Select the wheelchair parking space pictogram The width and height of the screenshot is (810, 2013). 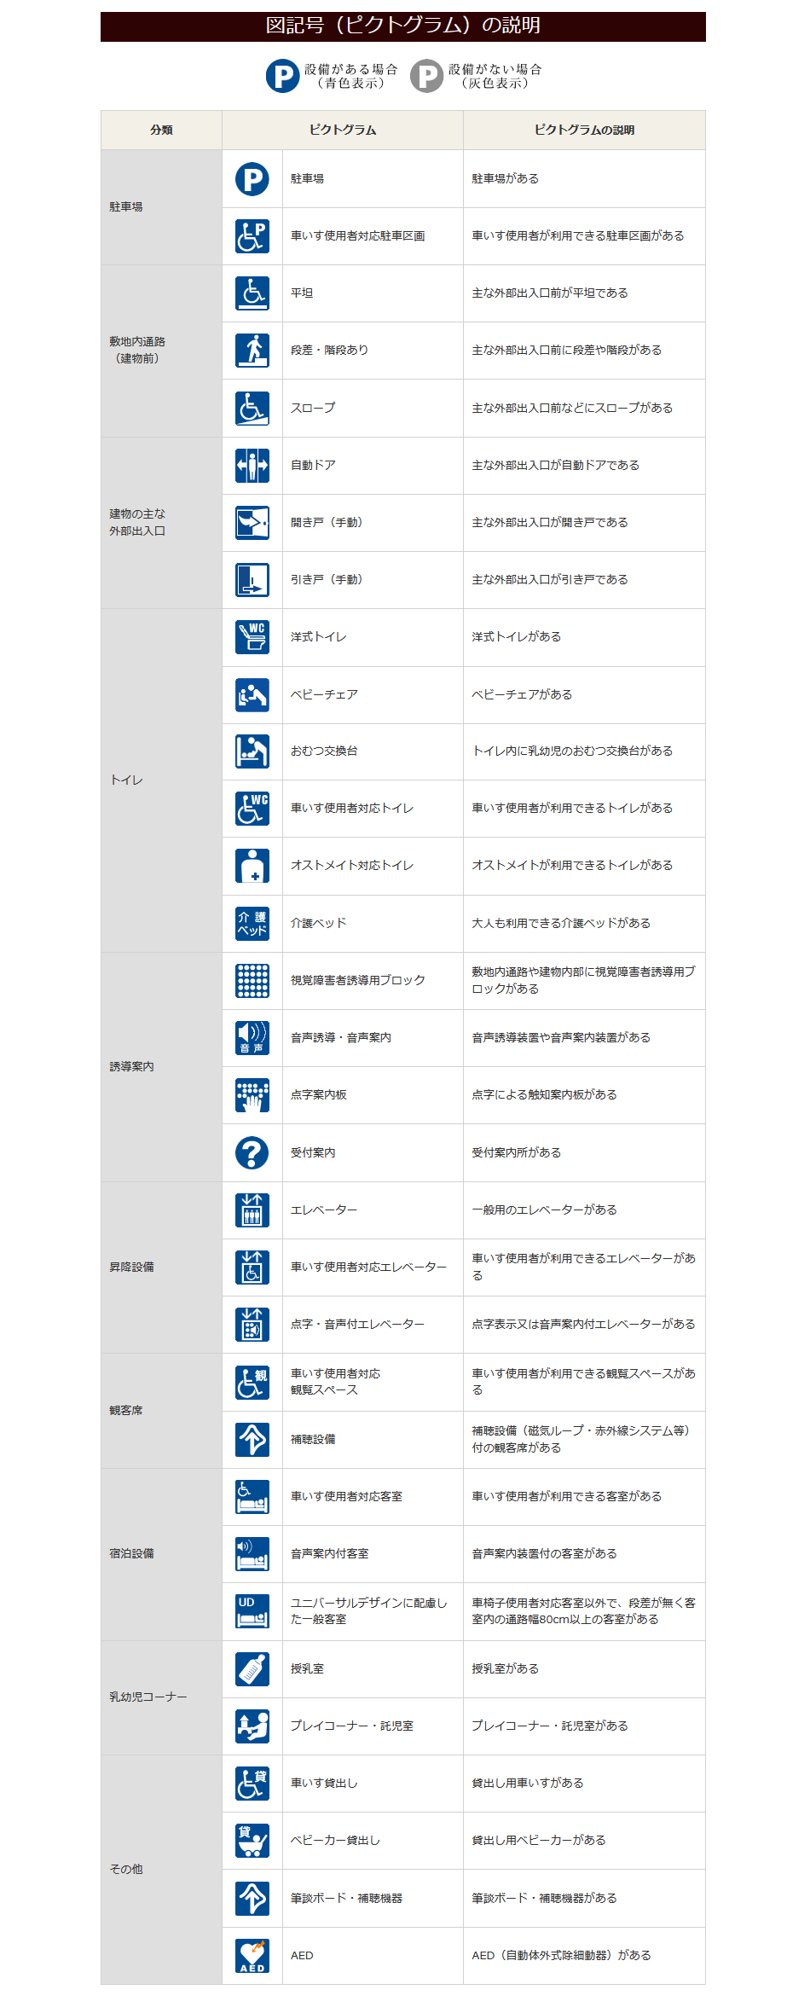[252, 236]
